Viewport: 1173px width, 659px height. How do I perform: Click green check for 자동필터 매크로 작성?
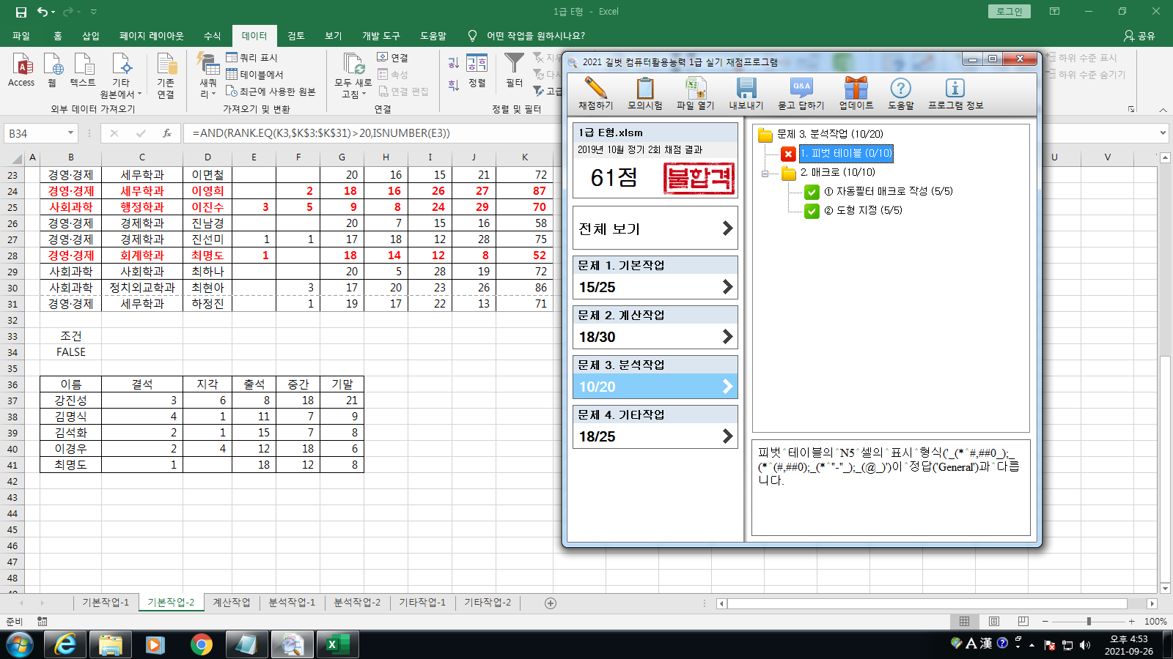(812, 192)
